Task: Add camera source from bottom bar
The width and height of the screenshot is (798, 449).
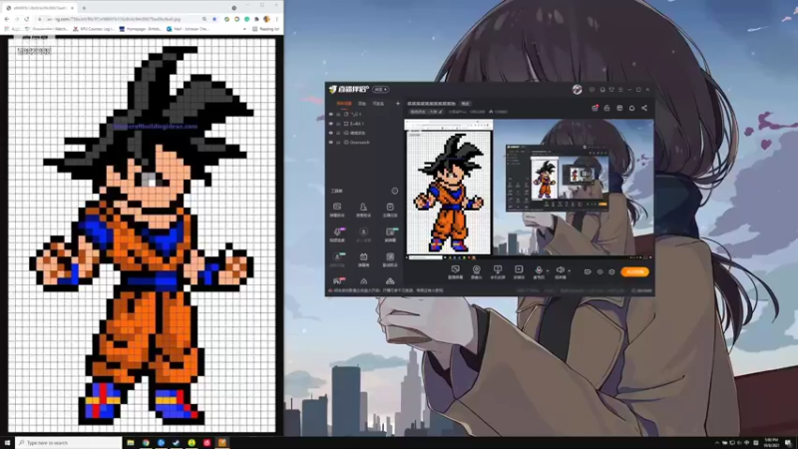Action: tap(477, 271)
